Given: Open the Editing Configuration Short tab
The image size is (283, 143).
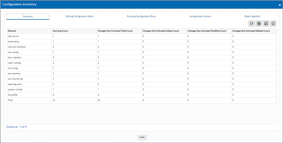Looking at the screenshot, I should 80,17.
